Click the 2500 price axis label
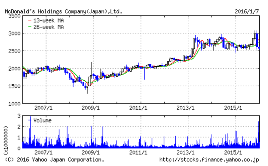 pos(14,51)
